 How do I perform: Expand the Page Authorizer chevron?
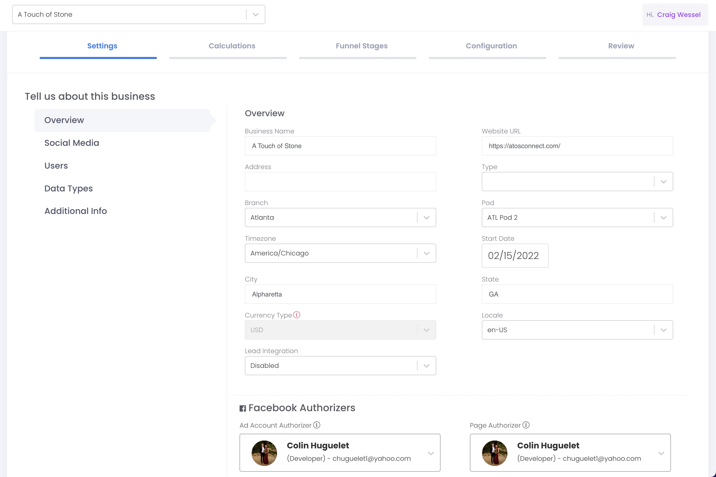[661, 453]
